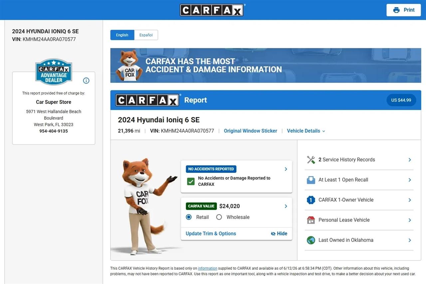The width and height of the screenshot is (426, 284).
Task: Select the Wholesale value radio button
Action: (219, 217)
